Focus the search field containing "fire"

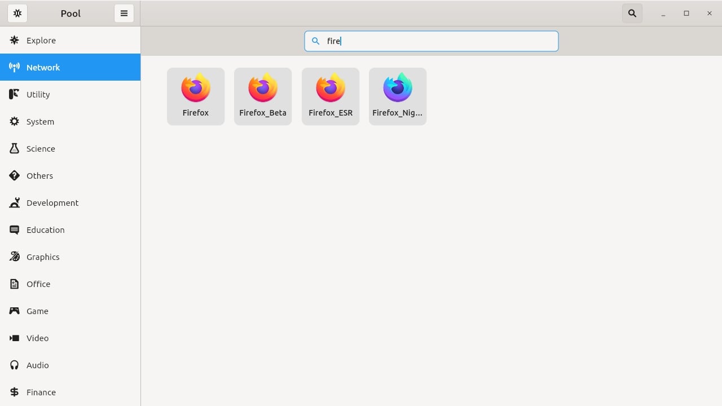tap(432, 41)
